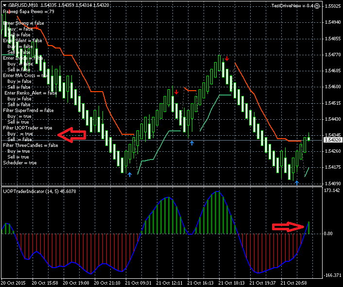
Task: Click the Filter ThreeCandles = false line
Action: coord(31,145)
